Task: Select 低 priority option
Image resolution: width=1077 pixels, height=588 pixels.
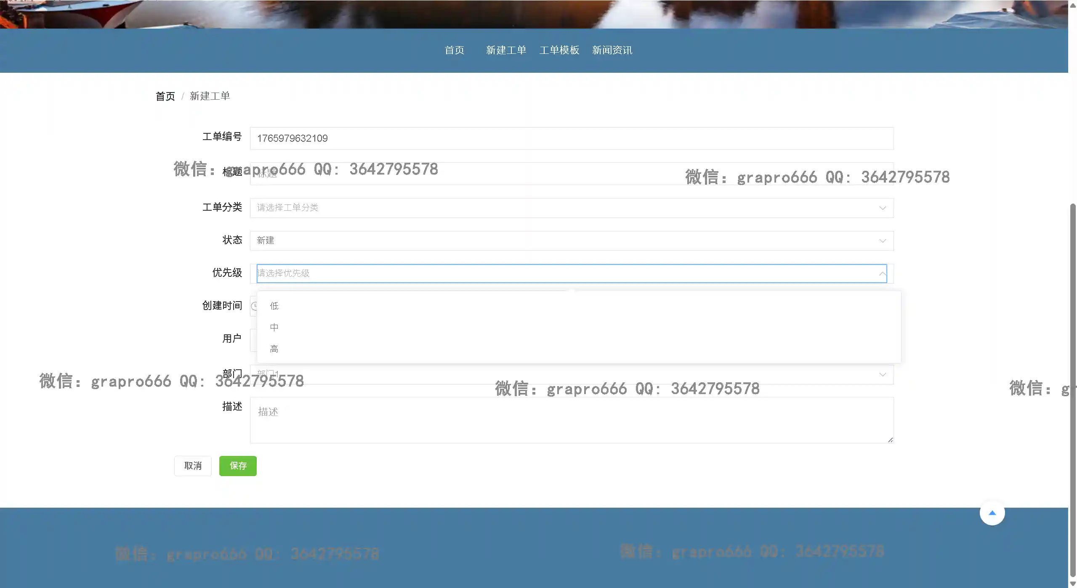Action: [274, 306]
